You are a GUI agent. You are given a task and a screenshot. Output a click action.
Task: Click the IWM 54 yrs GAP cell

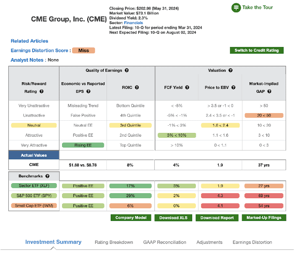[264, 206]
